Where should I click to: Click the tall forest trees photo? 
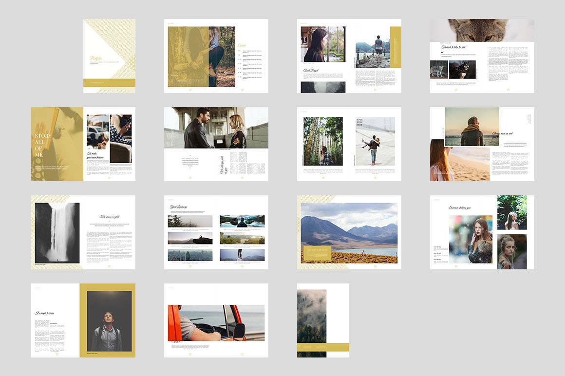coord(323,141)
